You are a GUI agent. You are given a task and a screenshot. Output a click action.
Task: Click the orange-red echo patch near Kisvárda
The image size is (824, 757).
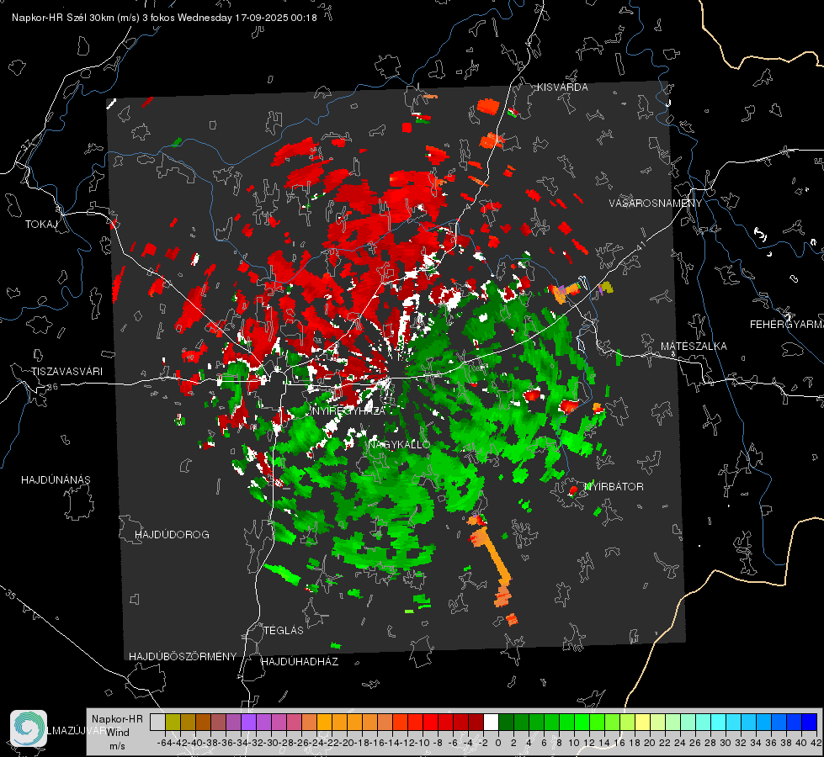coord(488,106)
